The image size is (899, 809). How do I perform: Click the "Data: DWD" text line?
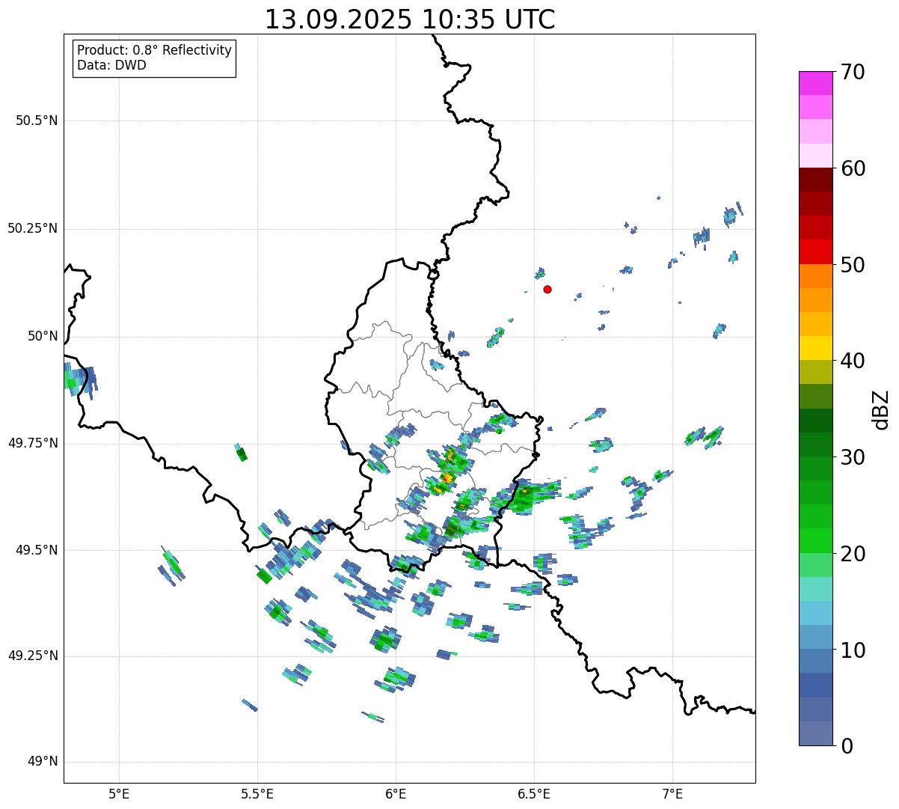111,65
